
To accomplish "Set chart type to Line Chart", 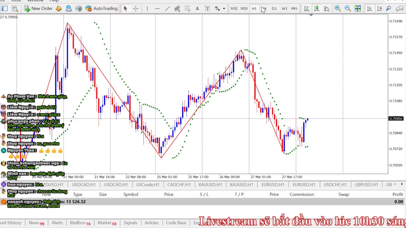I will pyautogui.click(x=326, y=9).
